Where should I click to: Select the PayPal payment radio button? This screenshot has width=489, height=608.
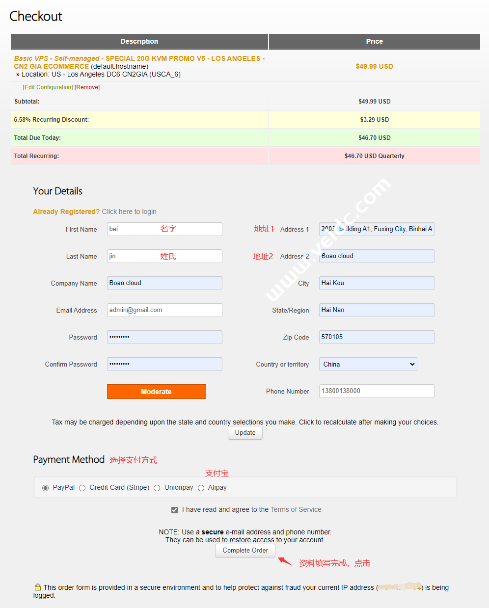(46, 488)
